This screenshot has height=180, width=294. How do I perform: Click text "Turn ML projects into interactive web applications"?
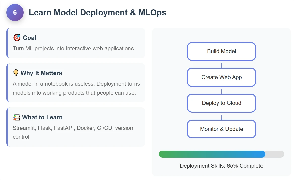73,49
